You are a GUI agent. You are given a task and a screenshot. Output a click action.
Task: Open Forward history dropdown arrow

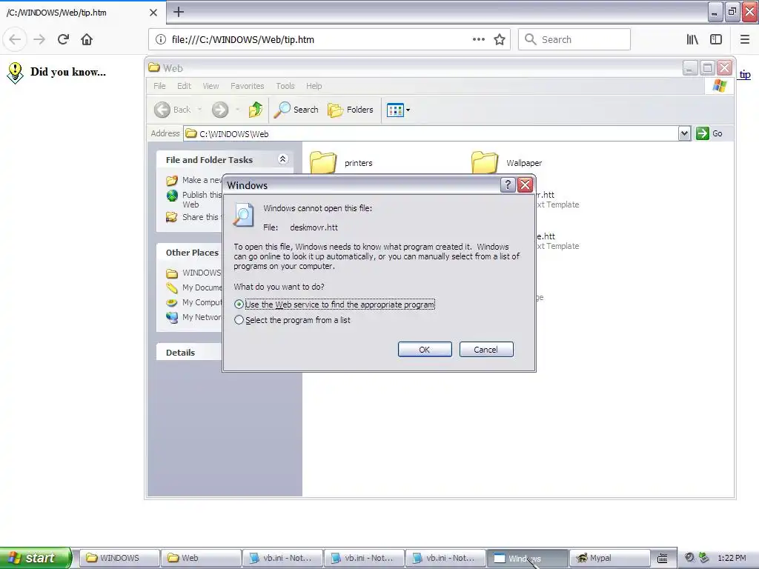[x=237, y=110]
